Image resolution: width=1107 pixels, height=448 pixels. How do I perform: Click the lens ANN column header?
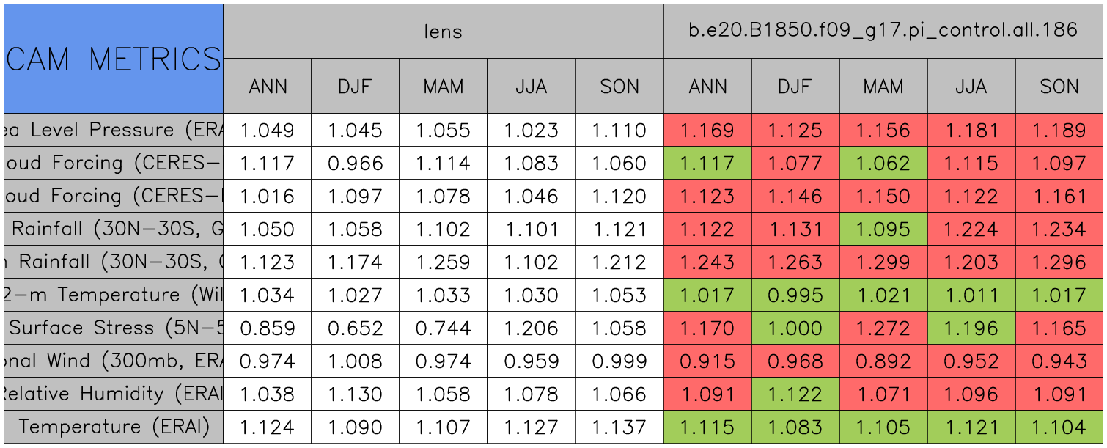[268, 87]
